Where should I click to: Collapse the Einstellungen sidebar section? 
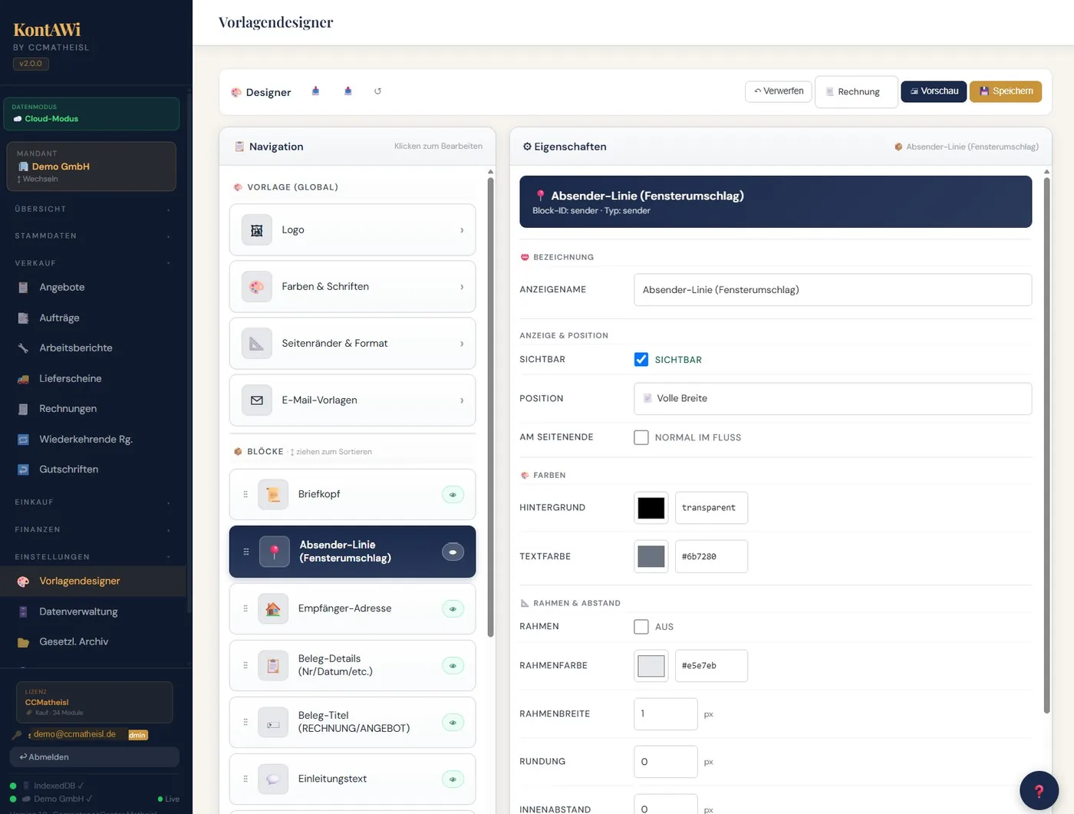(x=93, y=557)
